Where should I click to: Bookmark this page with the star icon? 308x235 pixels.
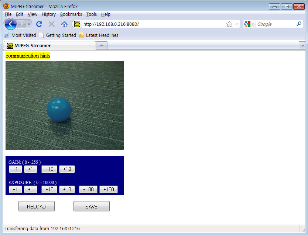click(x=229, y=24)
